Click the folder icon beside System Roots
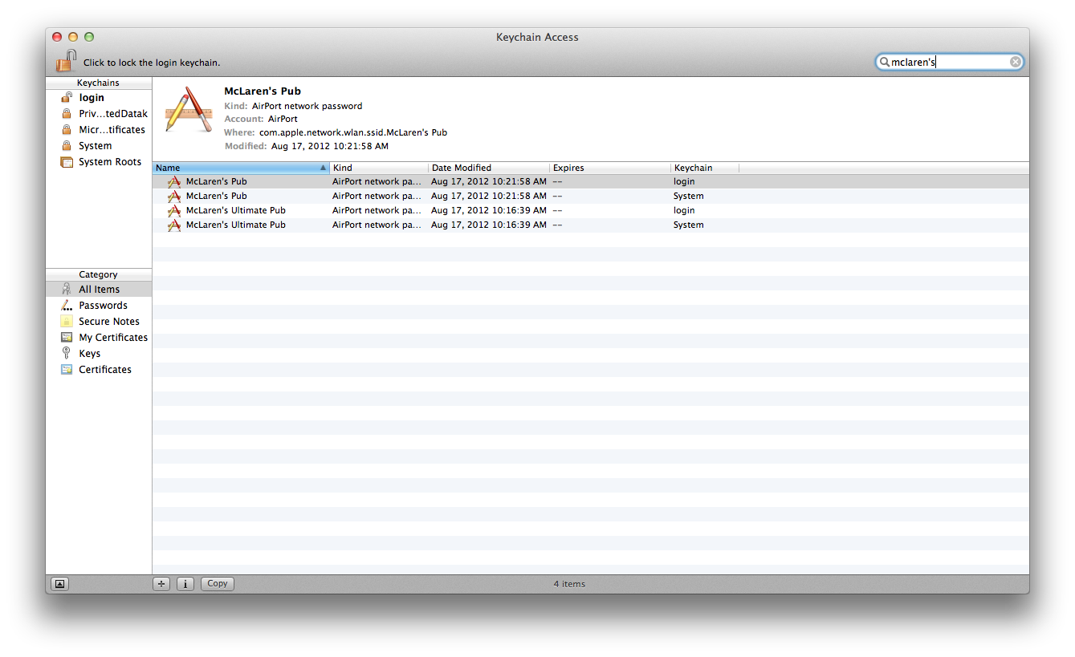The height and width of the screenshot is (657, 1075). pos(67,162)
